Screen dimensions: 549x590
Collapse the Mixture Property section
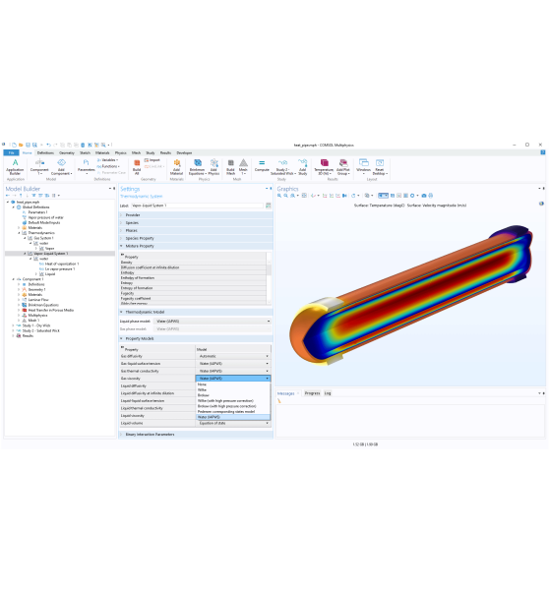pyautogui.click(x=196, y=246)
